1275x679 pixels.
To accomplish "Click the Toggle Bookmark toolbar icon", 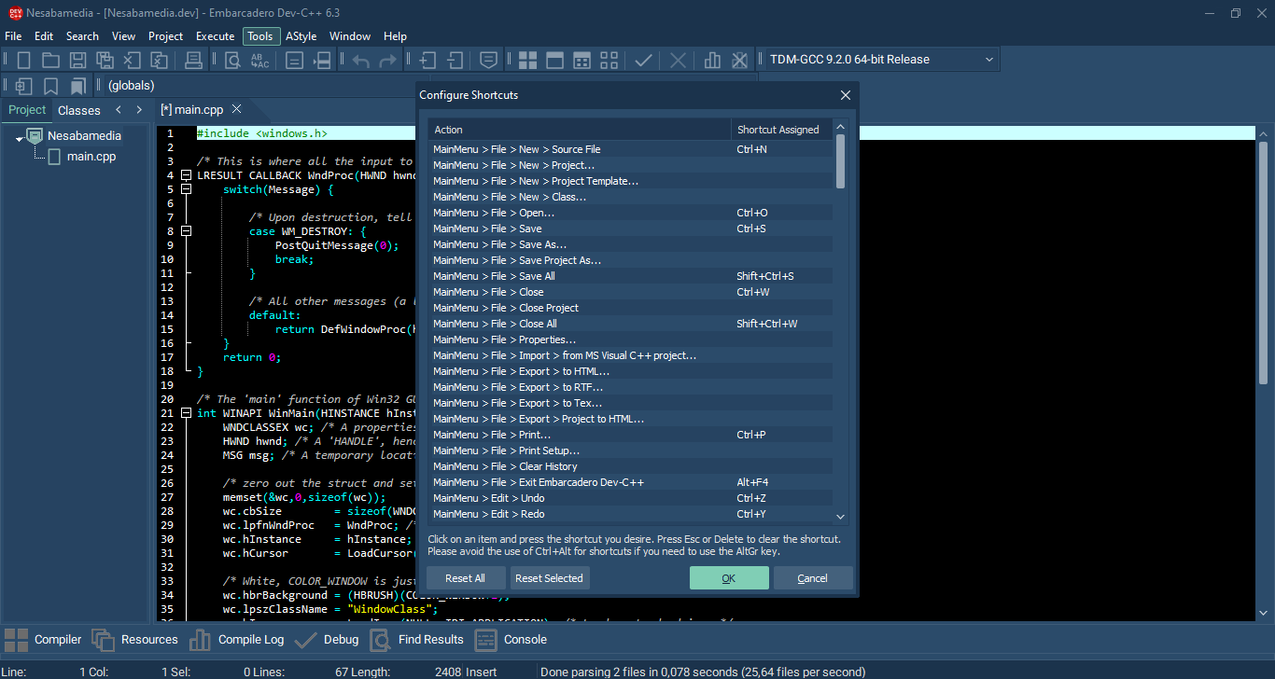I will pos(51,86).
